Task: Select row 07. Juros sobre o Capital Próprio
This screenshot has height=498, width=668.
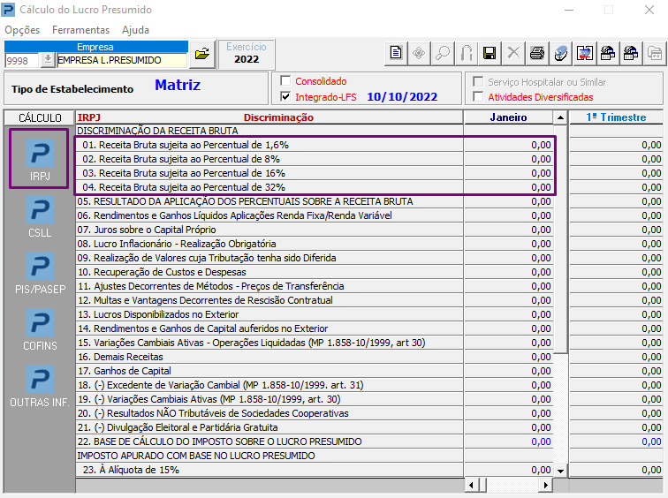Action: tap(269, 230)
